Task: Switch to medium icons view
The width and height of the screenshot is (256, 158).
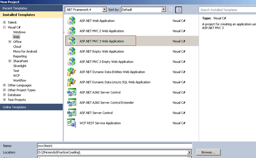Action: (x=179, y=10)
